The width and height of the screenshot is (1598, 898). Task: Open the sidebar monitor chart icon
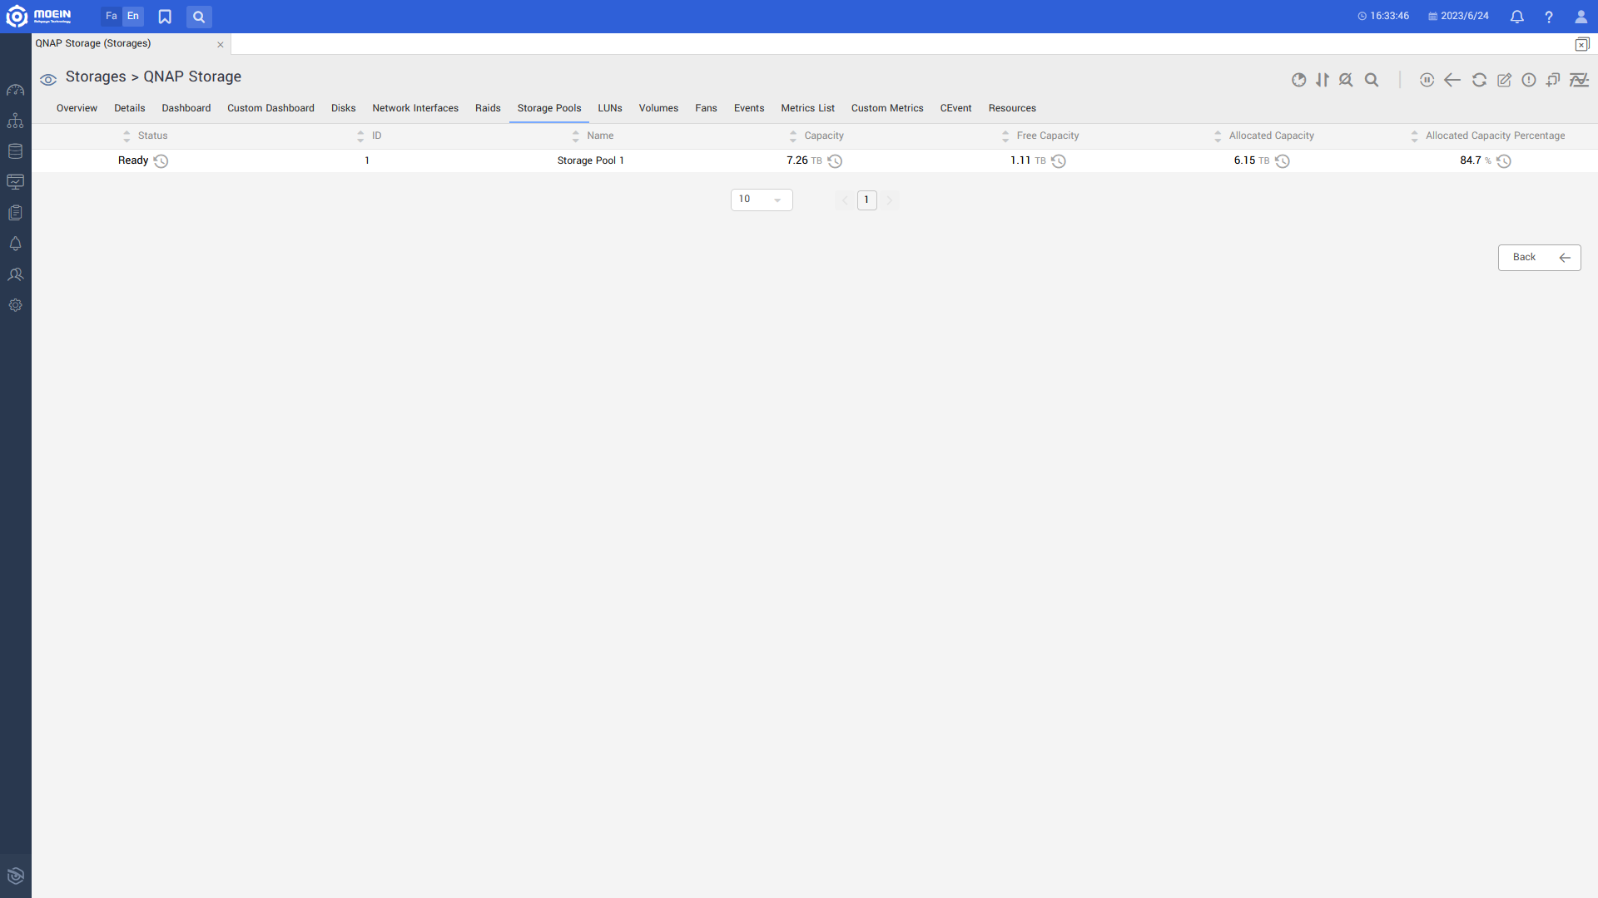[15, 182]
